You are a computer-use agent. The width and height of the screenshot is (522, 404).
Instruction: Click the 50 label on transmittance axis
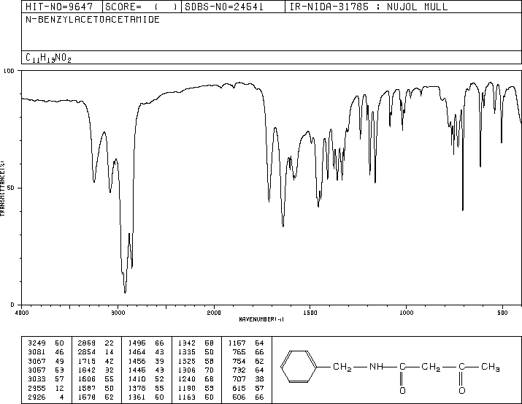click(11, 188)
